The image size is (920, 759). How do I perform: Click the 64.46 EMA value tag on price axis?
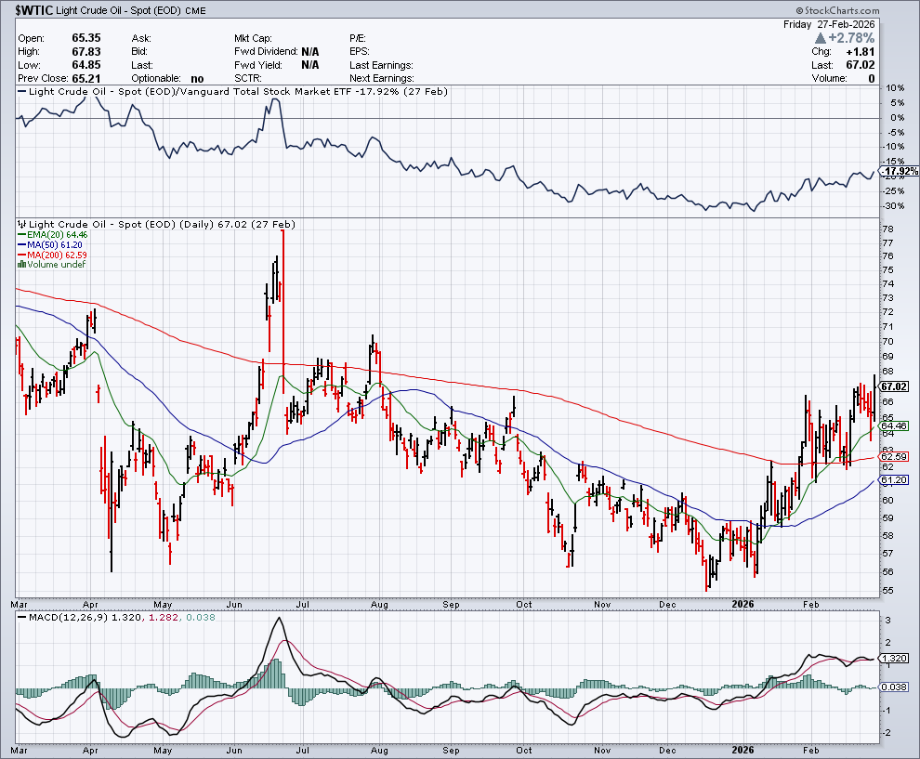(893, 425)
